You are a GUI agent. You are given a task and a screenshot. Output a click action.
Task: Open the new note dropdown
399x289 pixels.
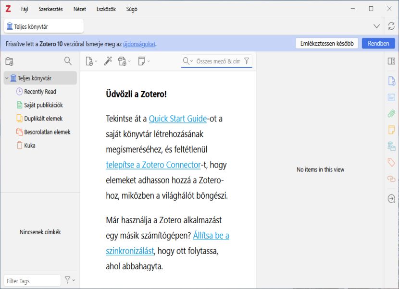(x=144, y=61)
